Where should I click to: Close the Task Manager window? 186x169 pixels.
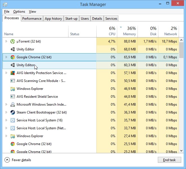tap(178, 3)
